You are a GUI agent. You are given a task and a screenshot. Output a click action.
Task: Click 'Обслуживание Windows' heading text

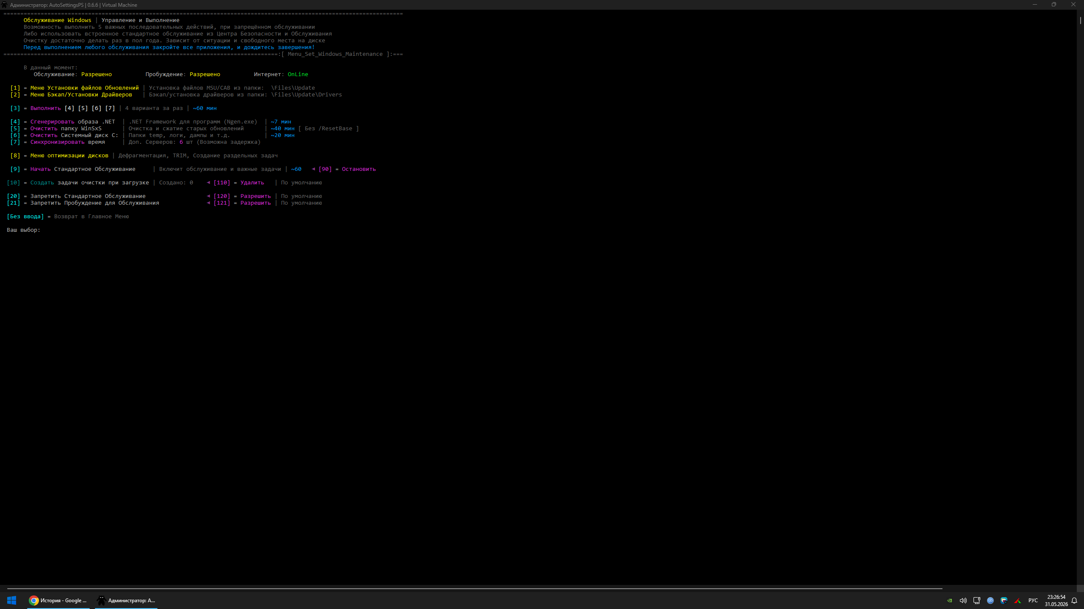[58, 20]
